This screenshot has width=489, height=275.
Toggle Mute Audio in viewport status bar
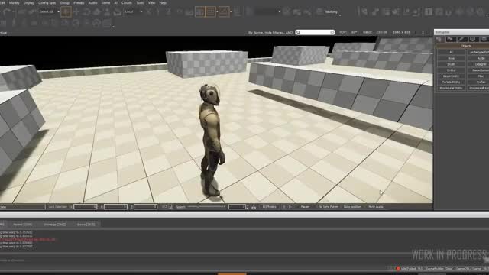(x=375, y=207)
